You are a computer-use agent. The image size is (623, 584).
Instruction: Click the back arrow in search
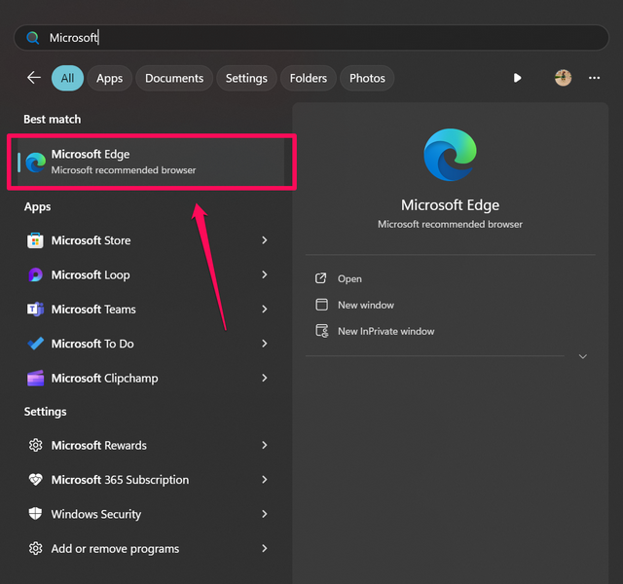tap(34, 78)
